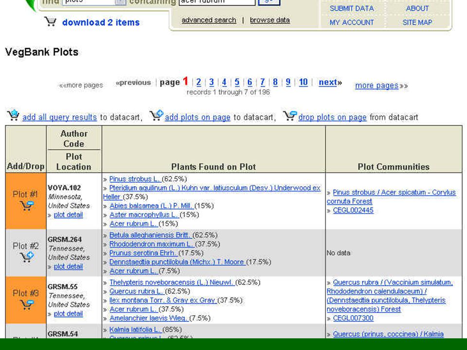Screen dimensions: 467x350
Task: Click drop plots on page link
Action: [332, 117]
